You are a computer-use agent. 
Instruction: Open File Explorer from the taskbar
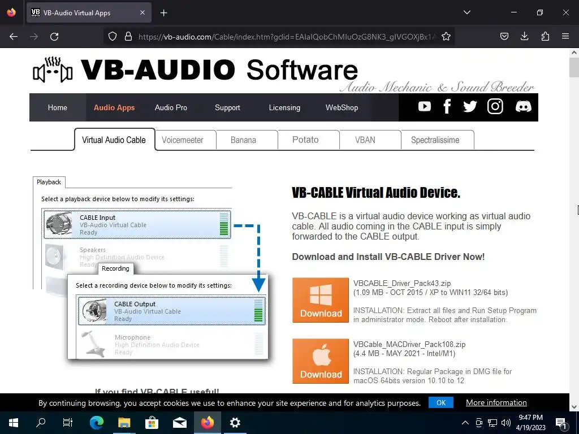[124, 423]
